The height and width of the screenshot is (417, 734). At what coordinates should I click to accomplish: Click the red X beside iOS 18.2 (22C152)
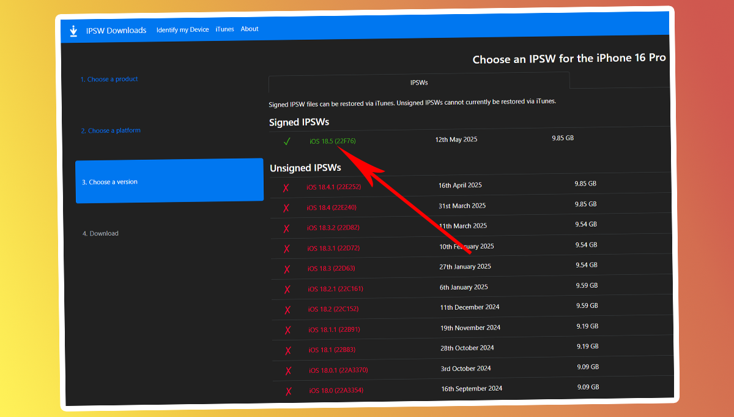pos(288,310)
